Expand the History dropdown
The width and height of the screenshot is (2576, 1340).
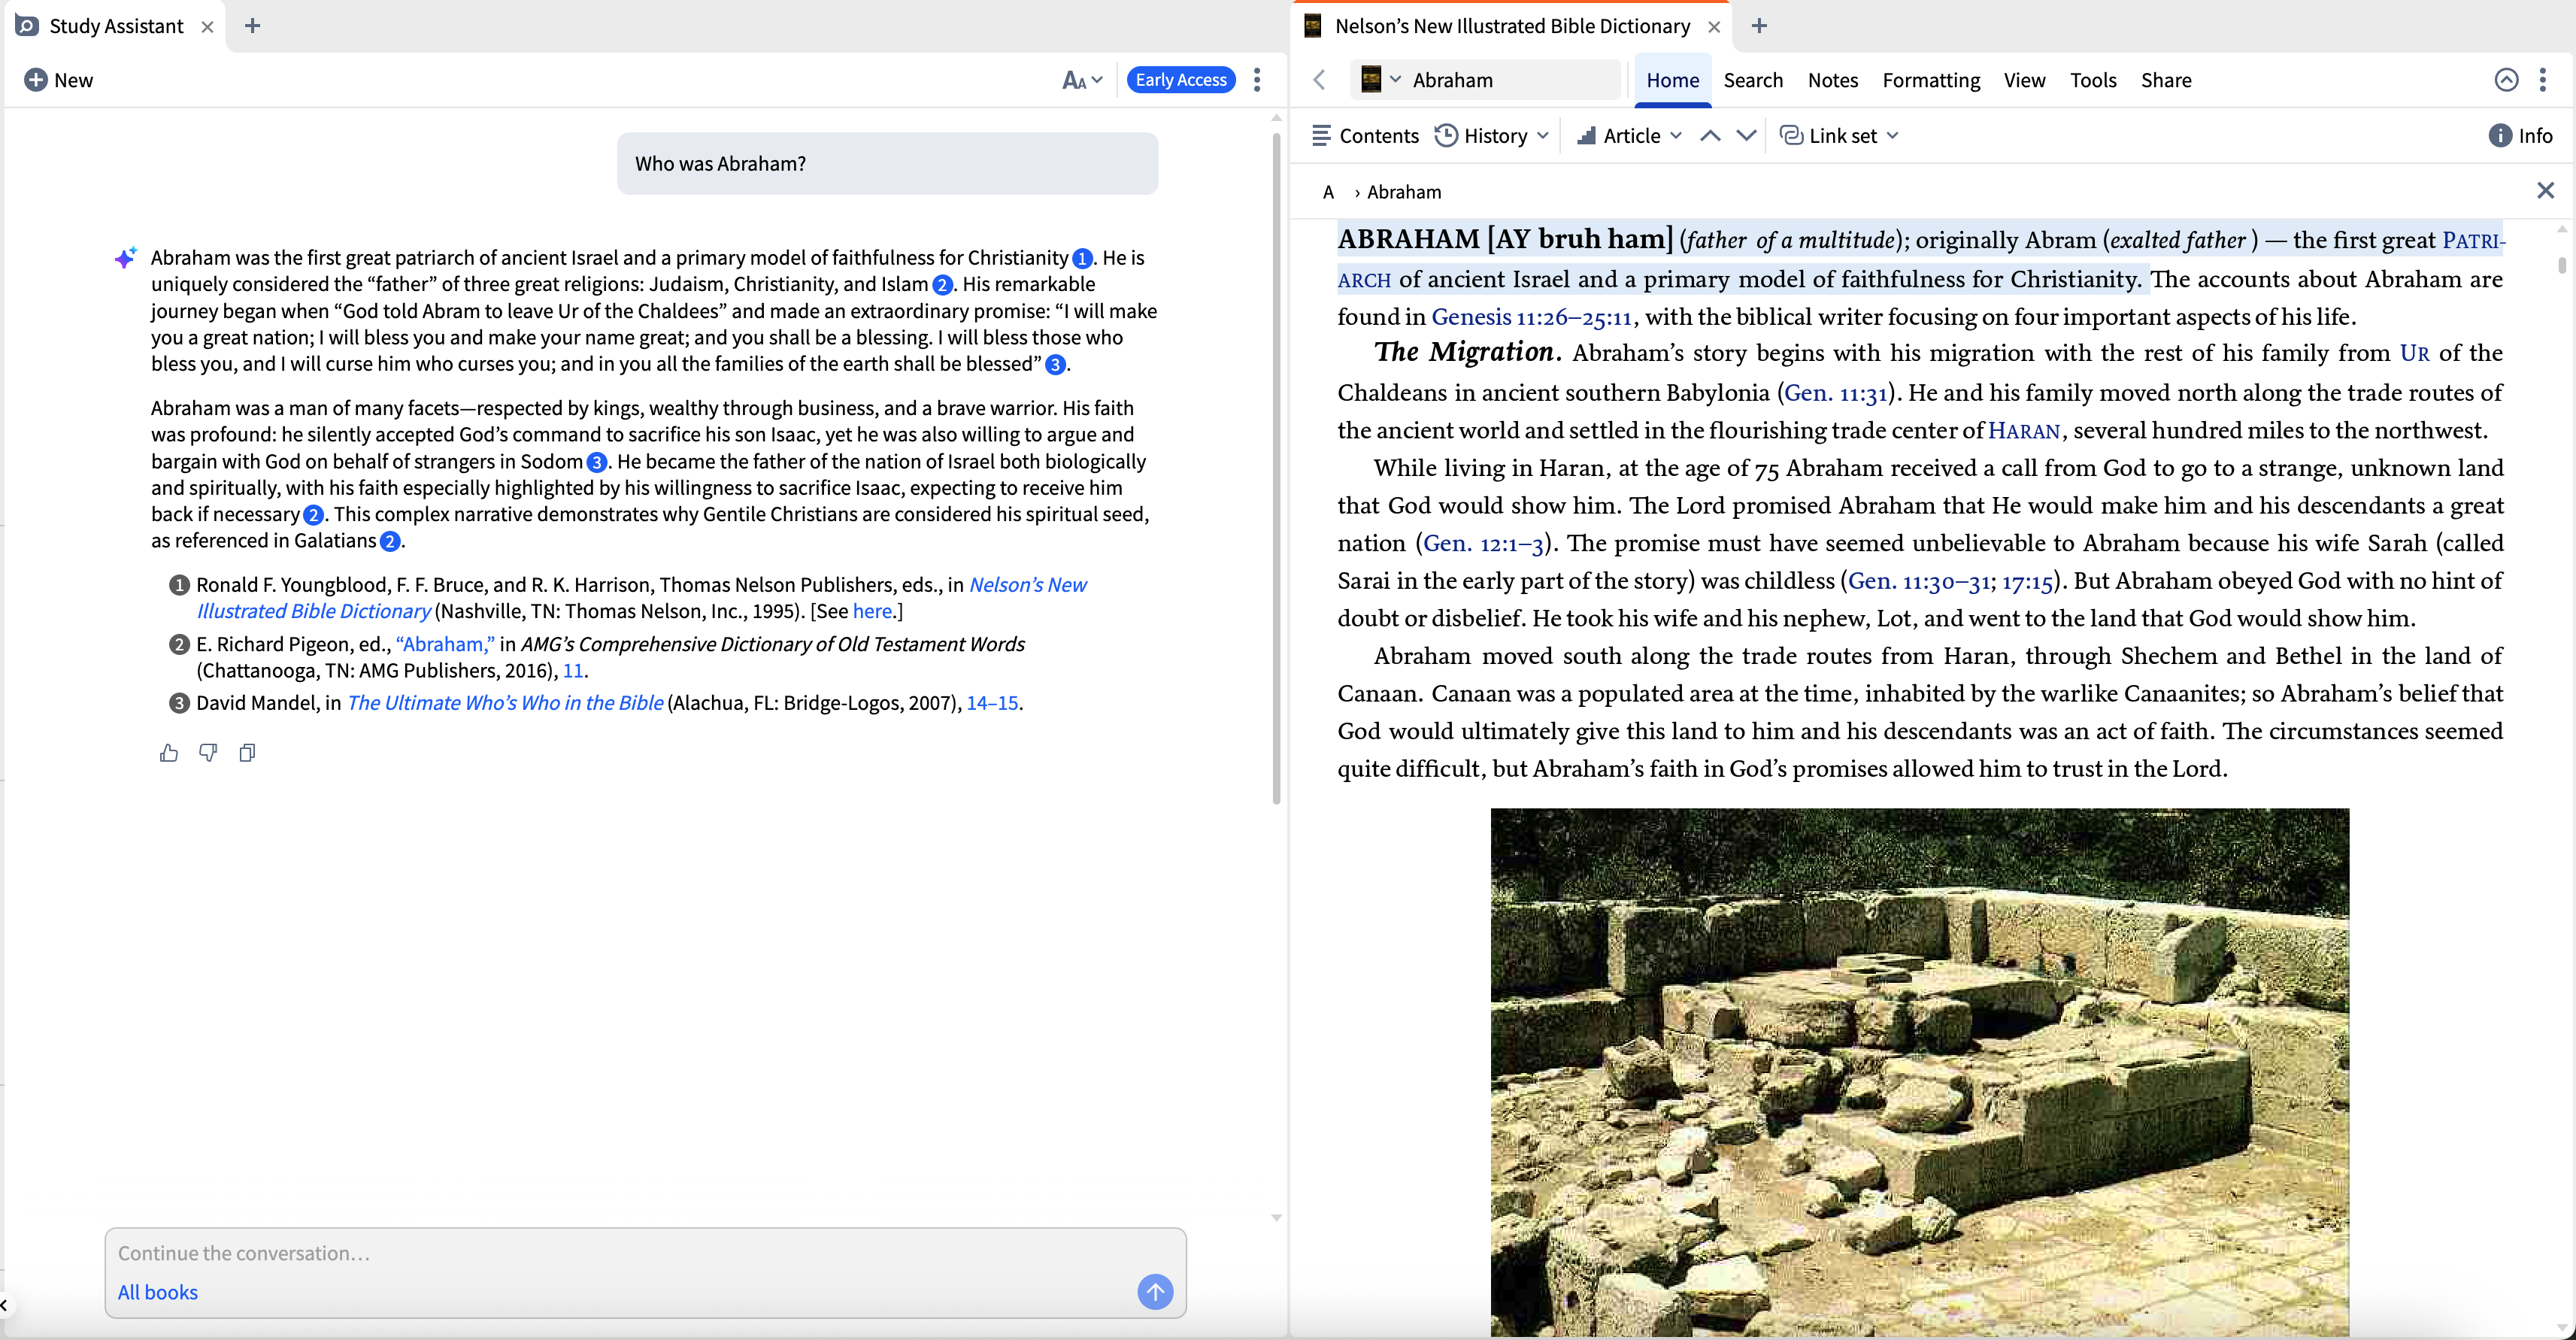pyautogui.click(x=1492, y=136)
